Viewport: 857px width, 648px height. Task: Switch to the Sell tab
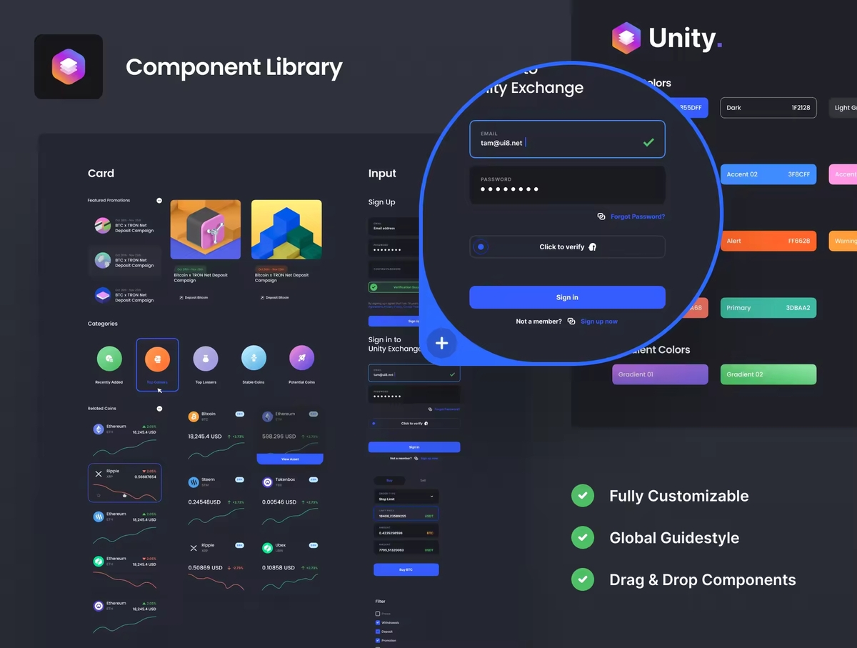(423, 481)
